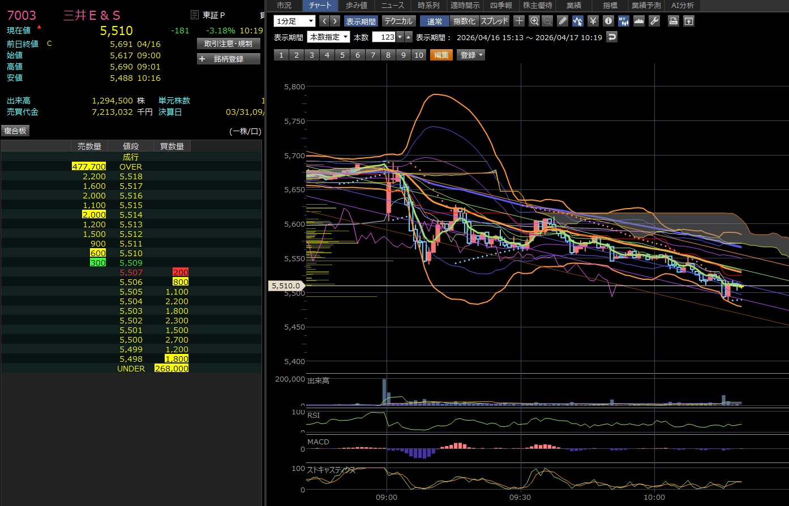The height and width of the screenshot is (506, 789).
Task: Click the 銘柄登録 button
Action: [x=229, y=59]
